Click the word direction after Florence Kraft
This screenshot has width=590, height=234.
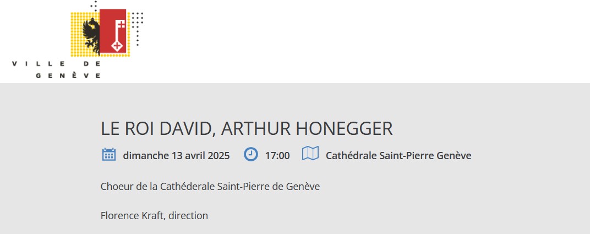(188, 215)
